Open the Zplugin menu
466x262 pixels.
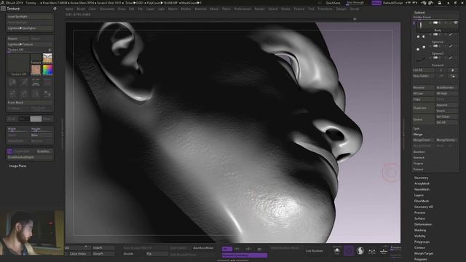coord(341,9)
